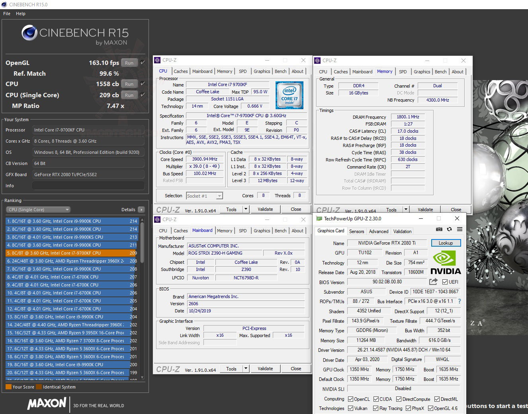Switch to SPD tab in CPU-Z Memory window

click(403, 72)
